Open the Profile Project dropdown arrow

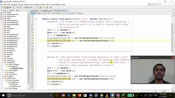coord(52,7)
